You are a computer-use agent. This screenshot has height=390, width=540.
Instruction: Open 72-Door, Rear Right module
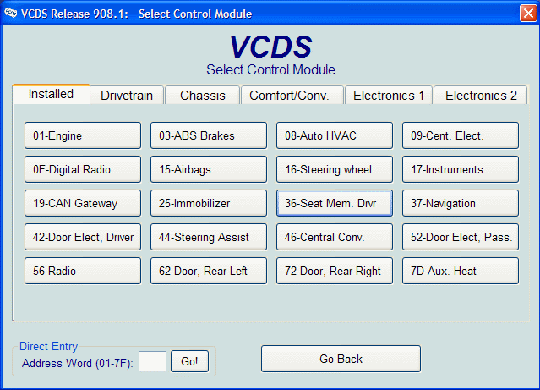[x=335, y=271]
